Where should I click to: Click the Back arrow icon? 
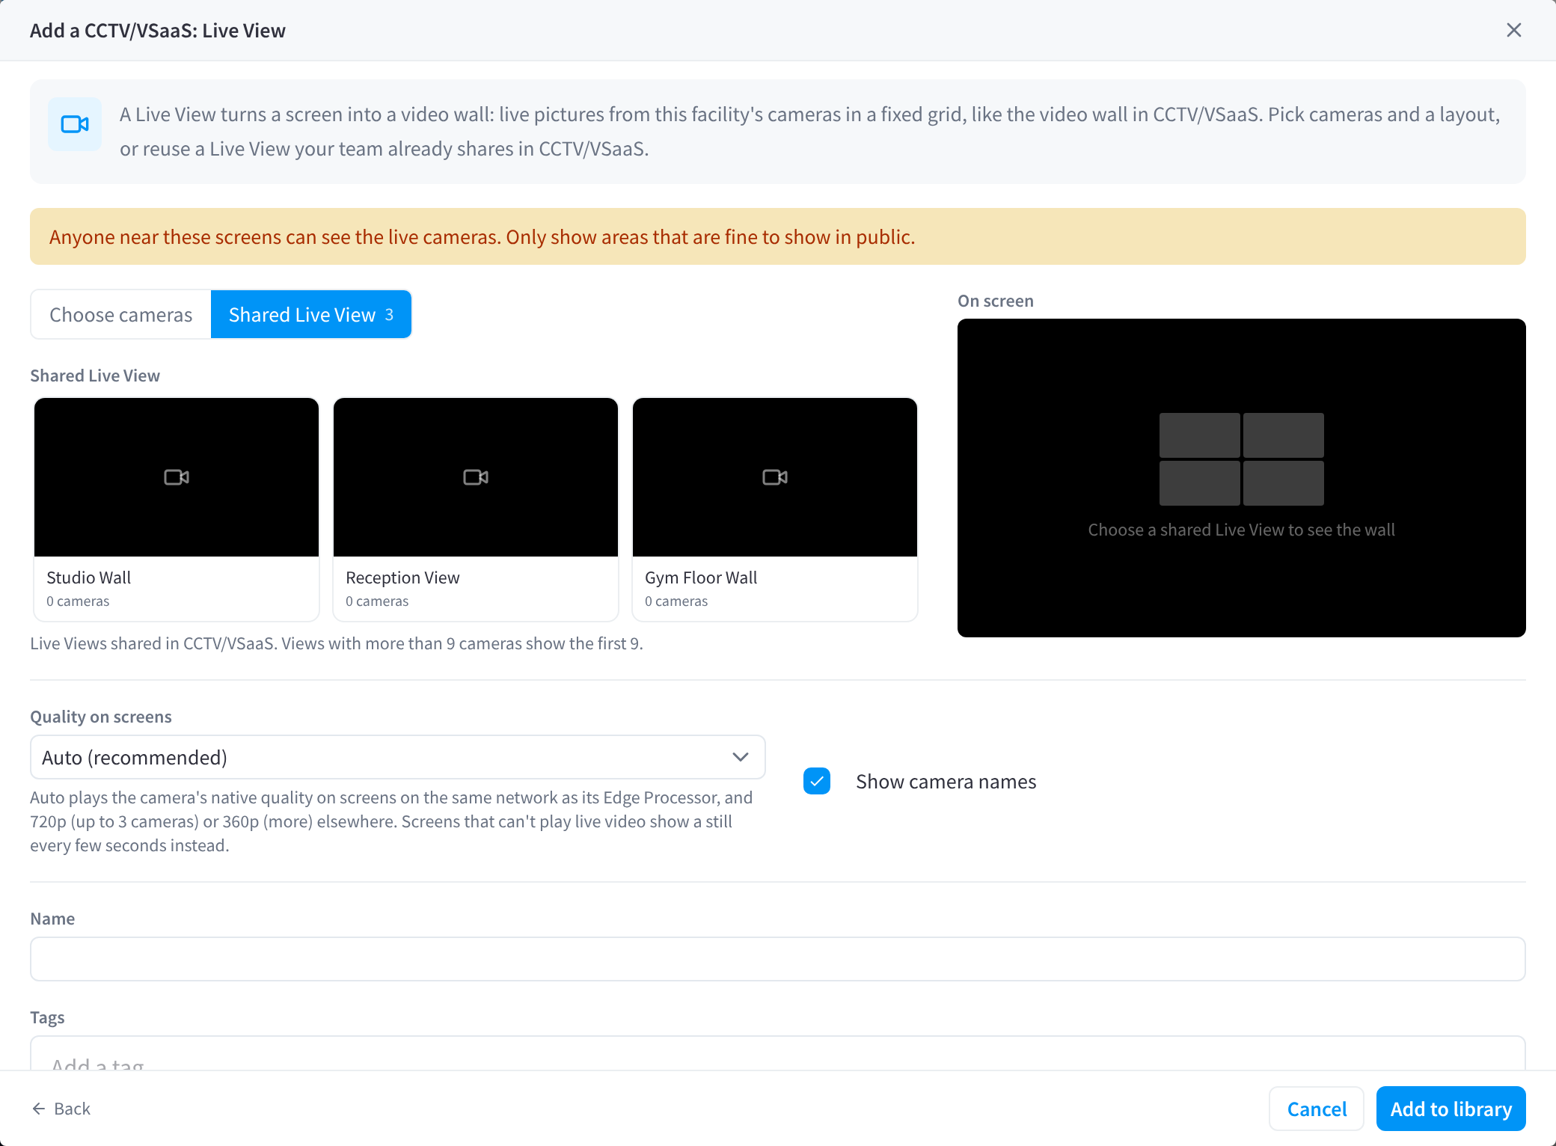click(39, 1109)
